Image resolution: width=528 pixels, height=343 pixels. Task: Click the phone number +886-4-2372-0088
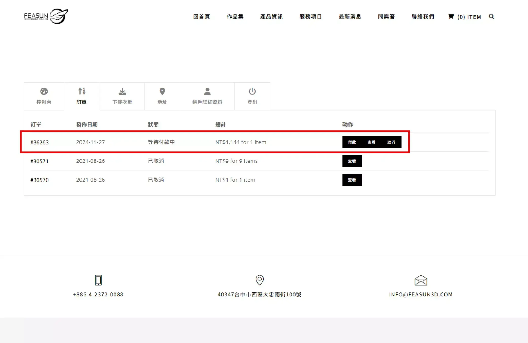pos(98,294)
